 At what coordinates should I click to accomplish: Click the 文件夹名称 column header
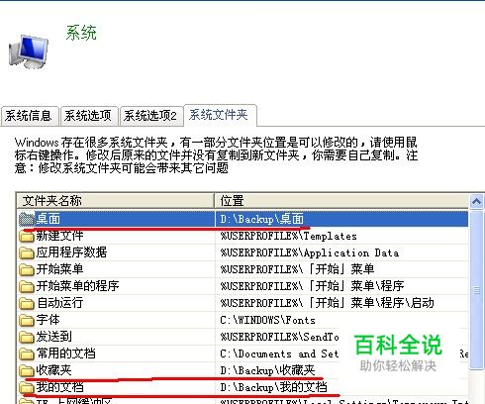tap(116, 201)
